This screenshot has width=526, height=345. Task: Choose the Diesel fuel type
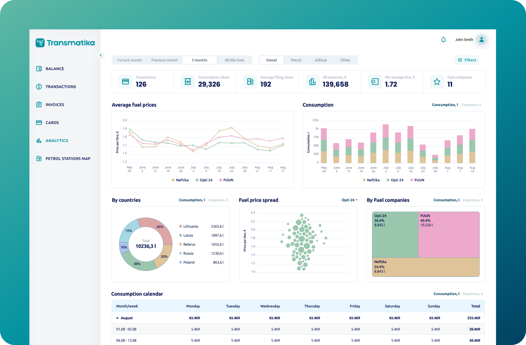click(x=272, y=60)
